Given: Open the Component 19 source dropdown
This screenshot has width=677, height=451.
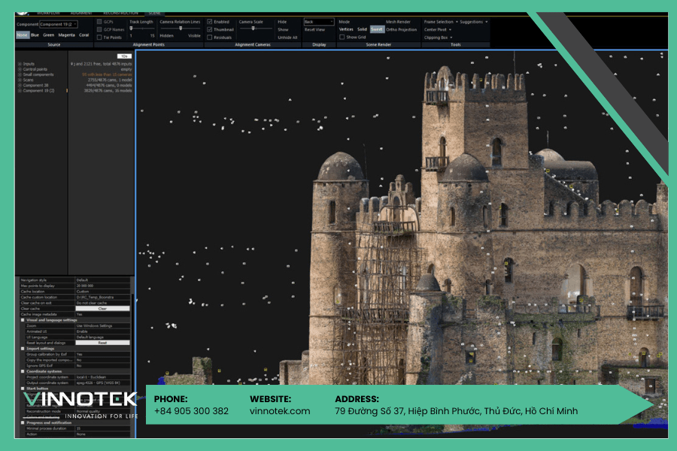Looking at the screenshot, I should click(x=59, y=24).
